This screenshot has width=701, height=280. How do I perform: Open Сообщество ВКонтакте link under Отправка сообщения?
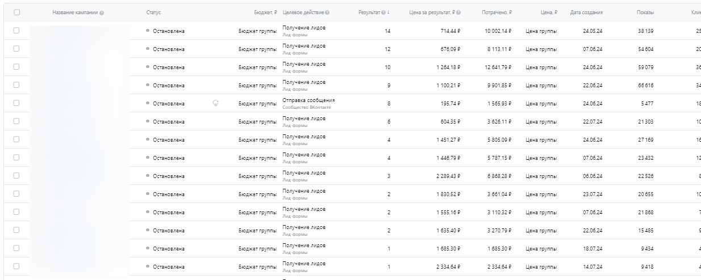(306, 107)
